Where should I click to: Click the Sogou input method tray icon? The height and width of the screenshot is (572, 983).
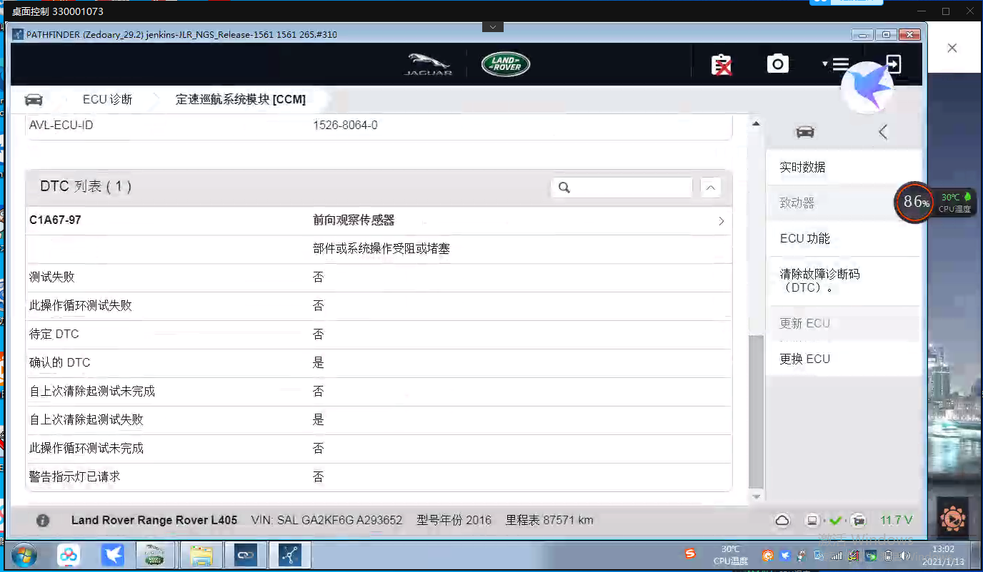690,554
